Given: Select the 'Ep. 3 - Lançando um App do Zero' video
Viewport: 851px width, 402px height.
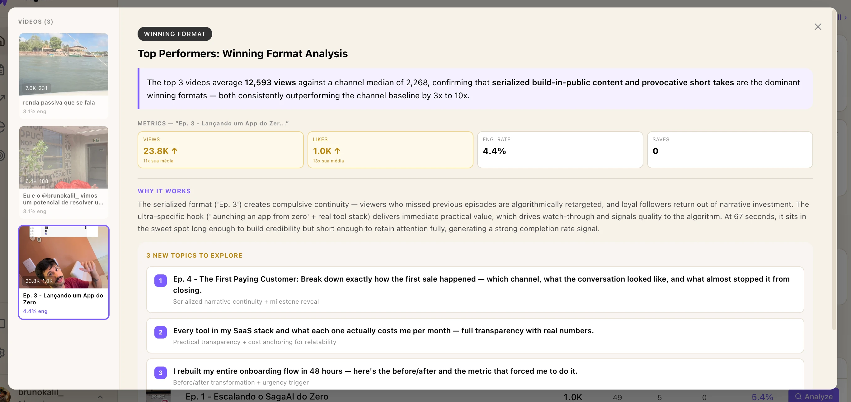Looking at the screenshot, I should tap(64, 272).
